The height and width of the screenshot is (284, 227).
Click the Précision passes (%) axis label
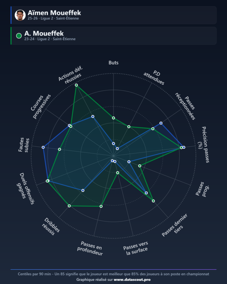click(204, 144)
